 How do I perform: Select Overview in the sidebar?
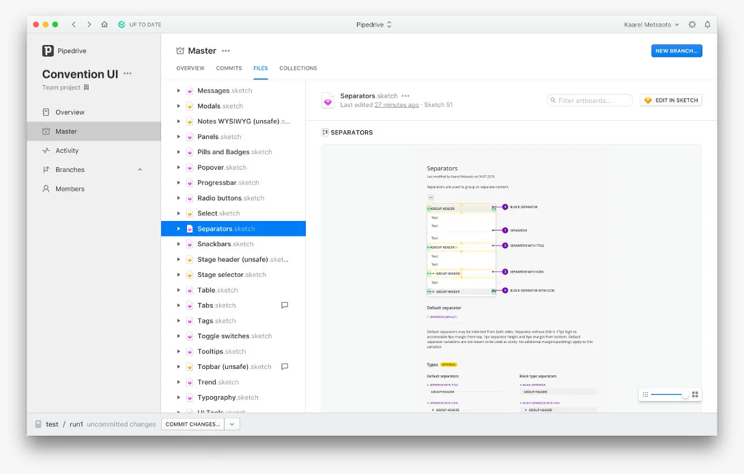[94, 113]
